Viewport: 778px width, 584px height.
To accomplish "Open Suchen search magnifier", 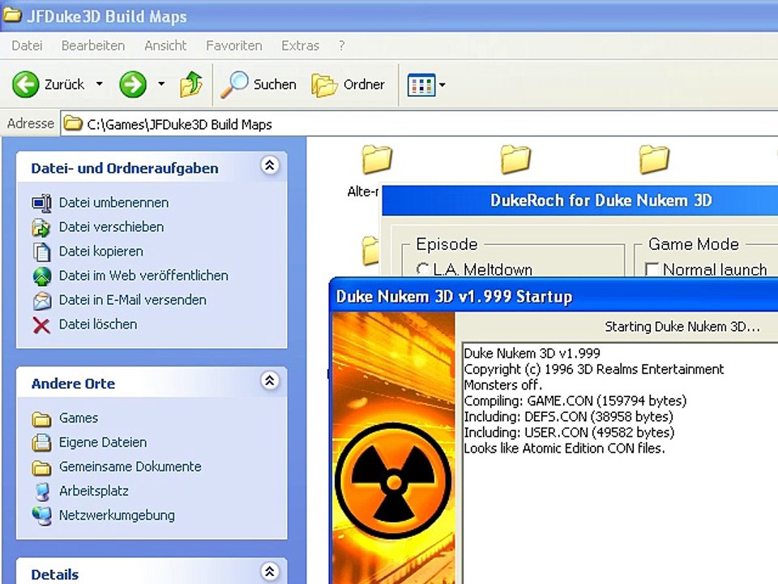I will click(x=234, y=84).
